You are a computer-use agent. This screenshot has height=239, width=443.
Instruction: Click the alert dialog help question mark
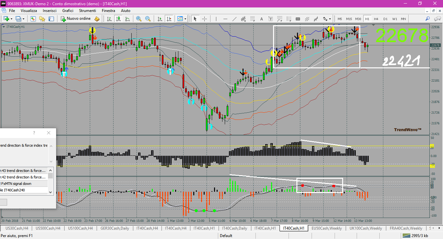point(34,133)
